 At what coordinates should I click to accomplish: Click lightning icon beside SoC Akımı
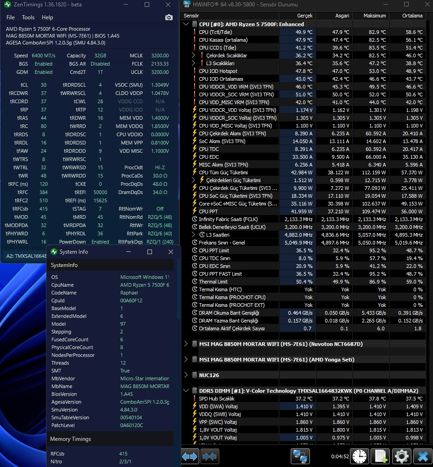pyautogui.click(x=195, y=141)
